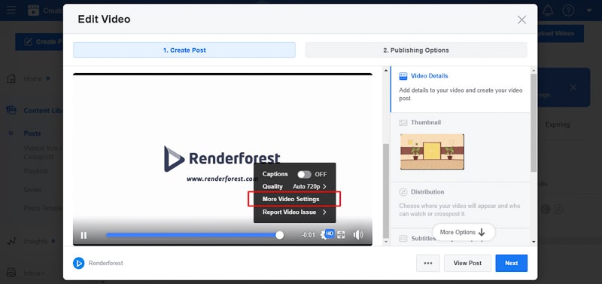This screenshot has height=284, width=602.
Task: Click Expiring tab in background page
Action: 558,124
